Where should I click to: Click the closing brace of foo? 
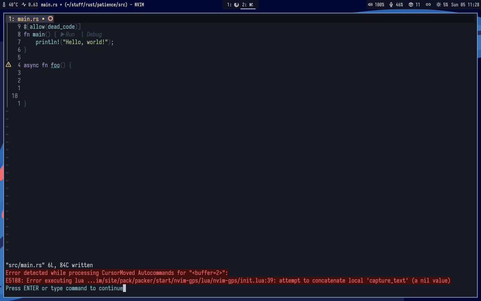pyautogui.click(x=25, y=104)
